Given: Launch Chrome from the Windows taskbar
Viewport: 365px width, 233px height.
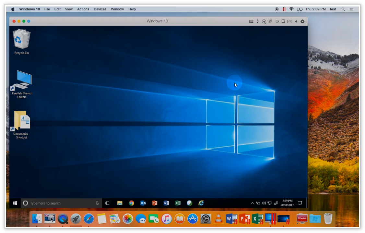Looking at the screenshot, I should coord(131,203).
